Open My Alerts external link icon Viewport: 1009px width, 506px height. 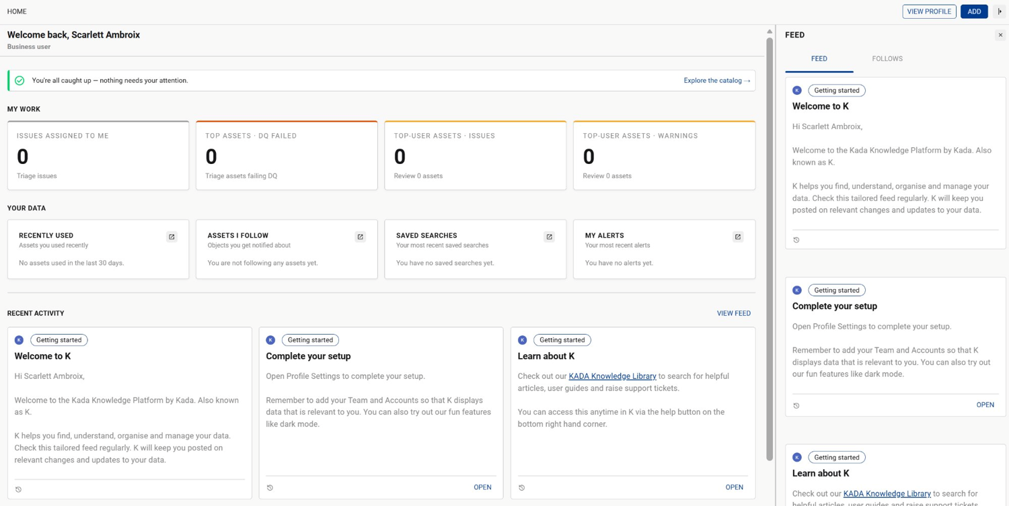tap(738, 237)
